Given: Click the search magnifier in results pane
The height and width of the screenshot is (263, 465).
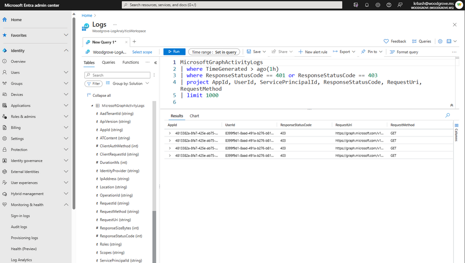Looking at the screenshot, I should click(447, 115).
